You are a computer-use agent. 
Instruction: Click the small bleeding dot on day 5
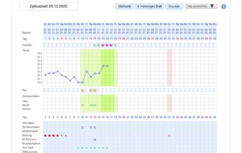click(62, 136)
